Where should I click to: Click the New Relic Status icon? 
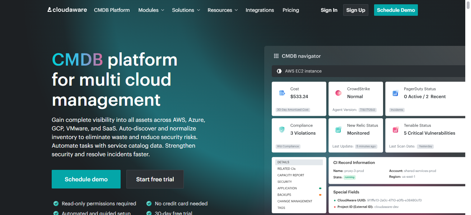coord(338,130)
